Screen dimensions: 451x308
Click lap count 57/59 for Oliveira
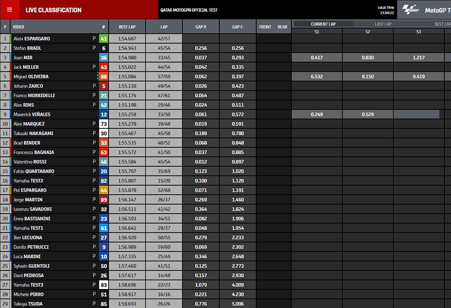[164, 76]
